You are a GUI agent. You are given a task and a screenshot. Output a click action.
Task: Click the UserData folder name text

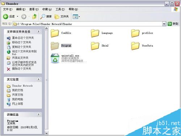147,46
